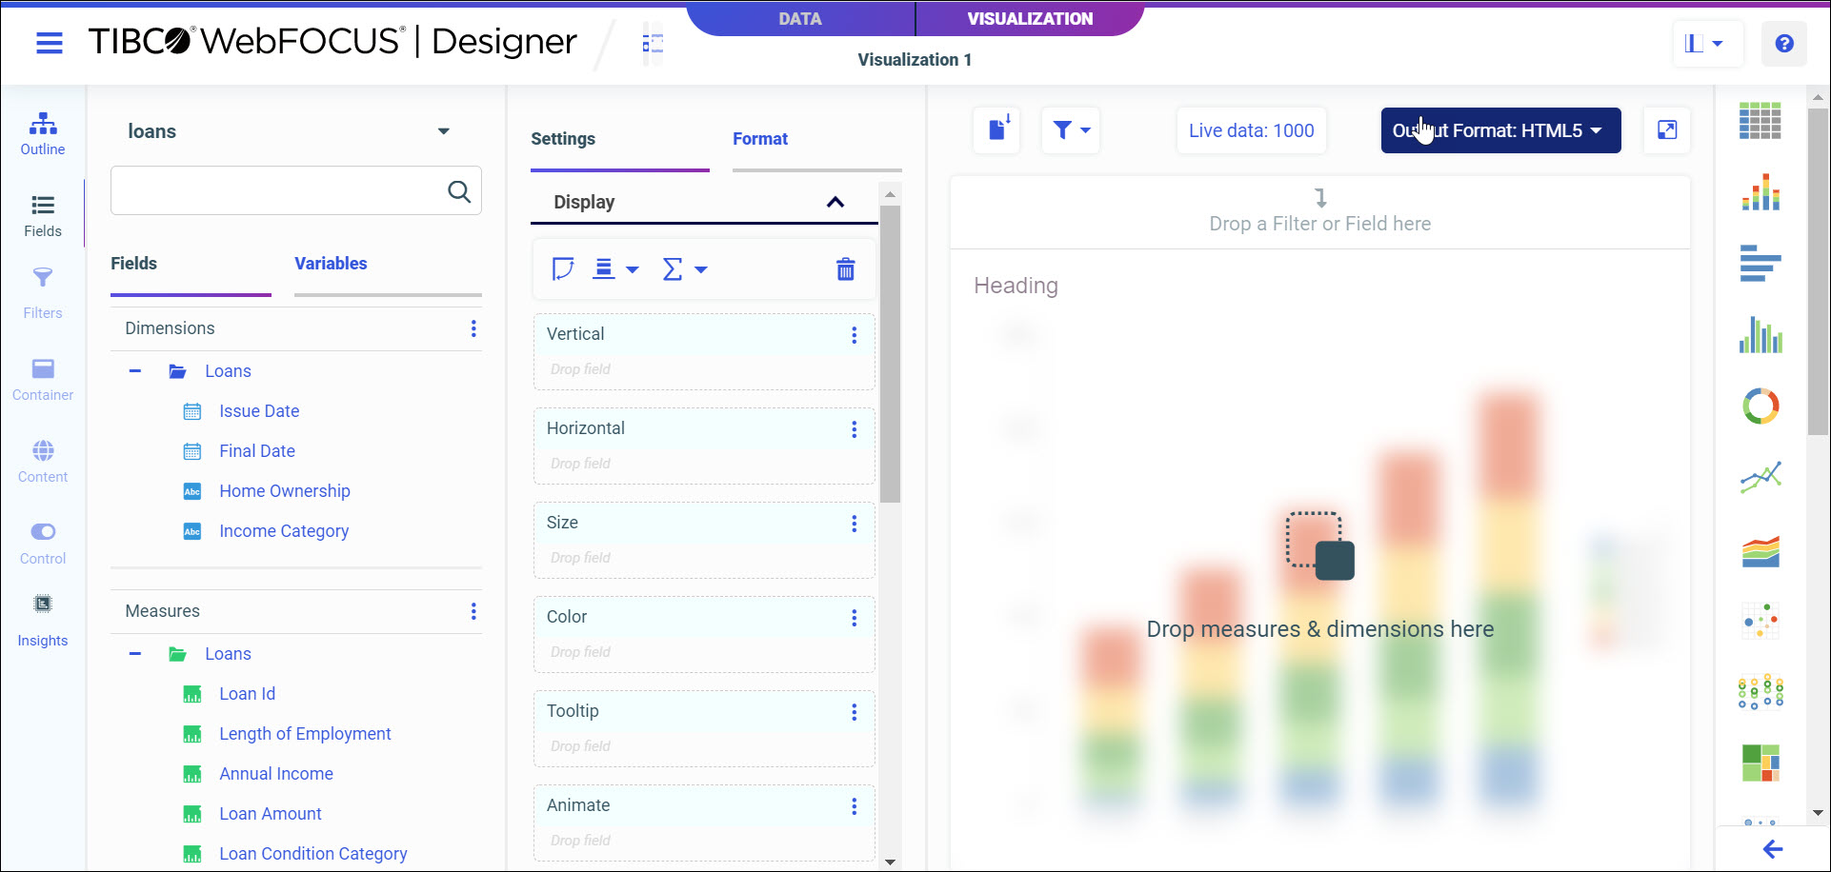Viewport: 1831px width, 872px height.
Task: Open Measures more options menu
Action: tap(473, 611)
